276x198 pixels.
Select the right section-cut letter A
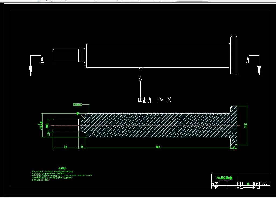point(248,60)
